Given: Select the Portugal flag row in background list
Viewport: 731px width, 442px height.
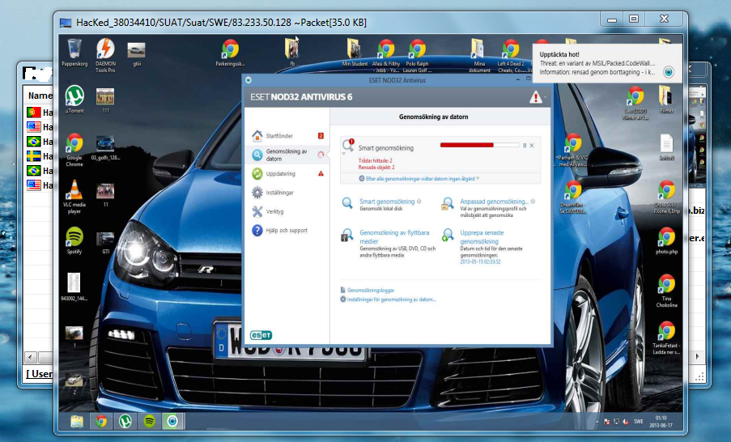Looking at the screenshot, I should 40,113.
